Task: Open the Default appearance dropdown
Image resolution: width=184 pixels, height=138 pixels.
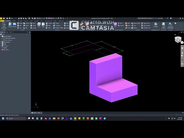Action: 53,18
